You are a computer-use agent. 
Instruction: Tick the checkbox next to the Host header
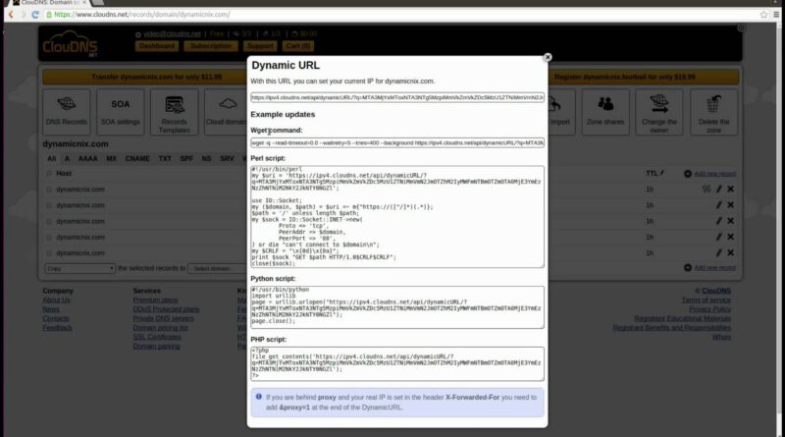point(49,174)
